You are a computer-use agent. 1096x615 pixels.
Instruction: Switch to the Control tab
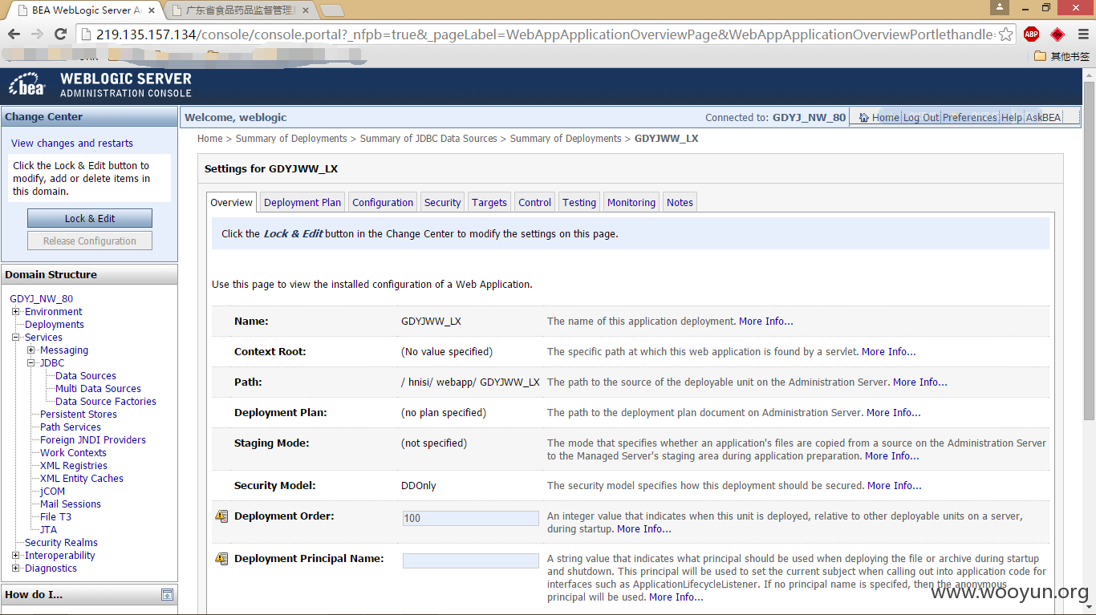[534, 202]
